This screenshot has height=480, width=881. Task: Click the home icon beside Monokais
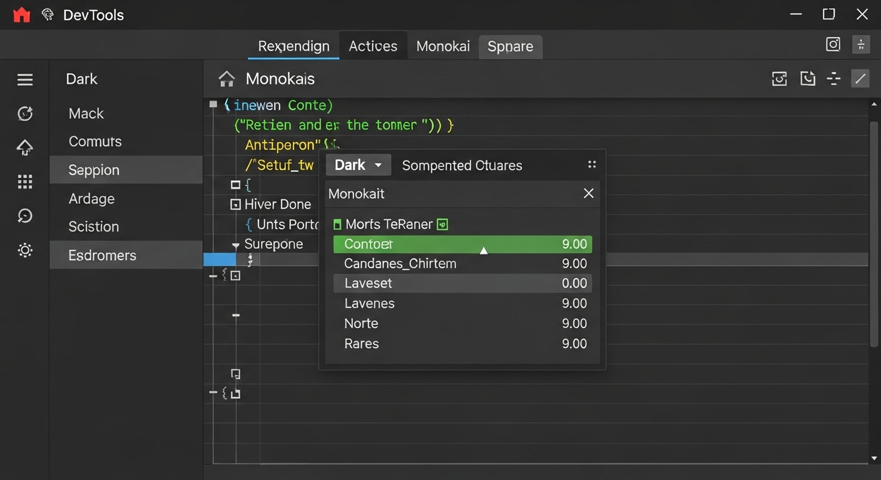tap(227, 79)
